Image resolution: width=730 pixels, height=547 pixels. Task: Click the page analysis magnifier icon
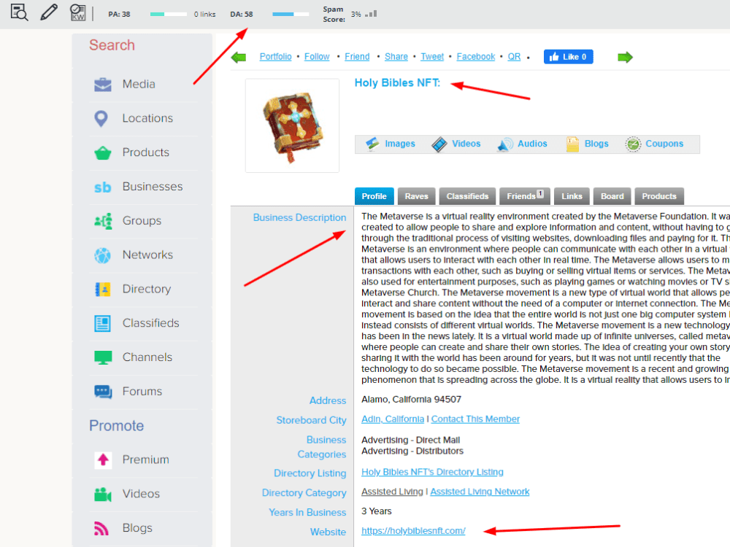(x=19, y=12)
